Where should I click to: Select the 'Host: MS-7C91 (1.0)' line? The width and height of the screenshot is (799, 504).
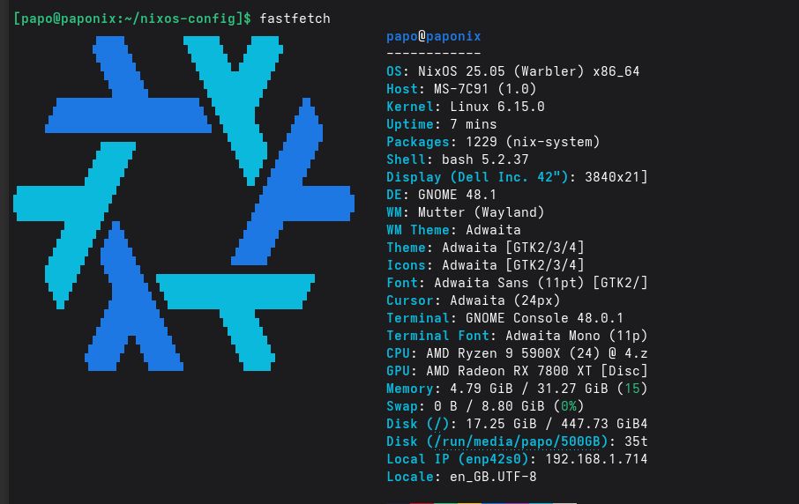[x=461, y=89]
